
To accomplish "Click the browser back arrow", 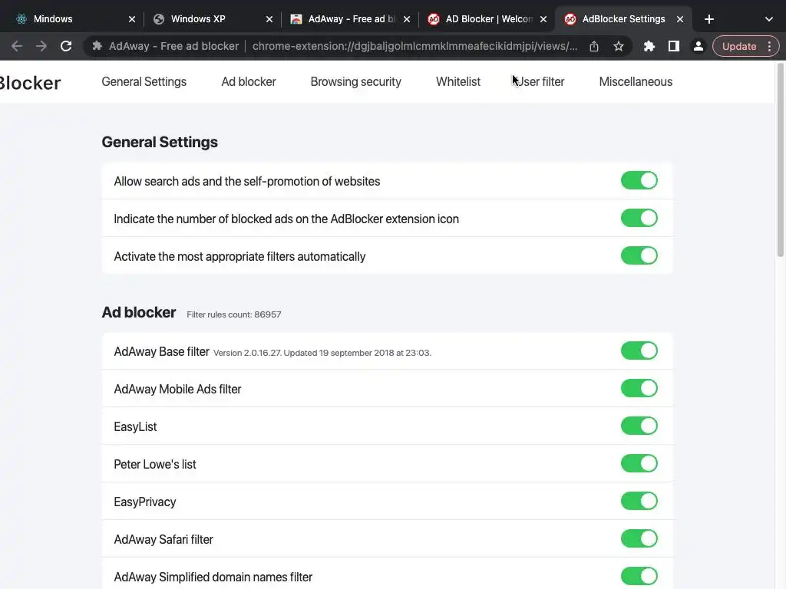I will coord(17,46).
